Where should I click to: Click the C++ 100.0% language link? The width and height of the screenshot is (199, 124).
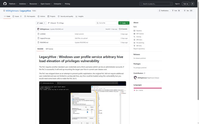pyautogui.click(x=139, y=90)
